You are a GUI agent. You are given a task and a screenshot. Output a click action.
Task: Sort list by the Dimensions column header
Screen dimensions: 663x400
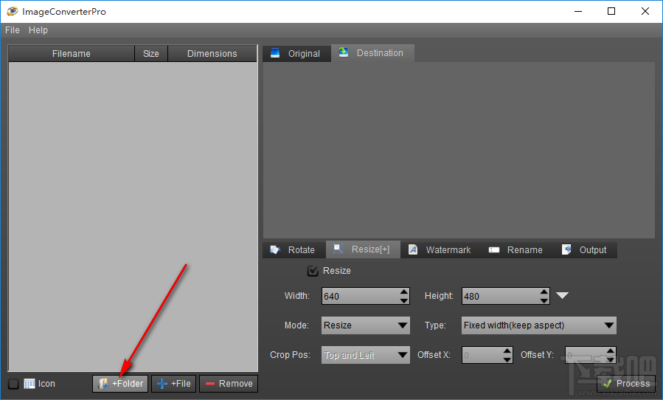(x=212, y=54)
